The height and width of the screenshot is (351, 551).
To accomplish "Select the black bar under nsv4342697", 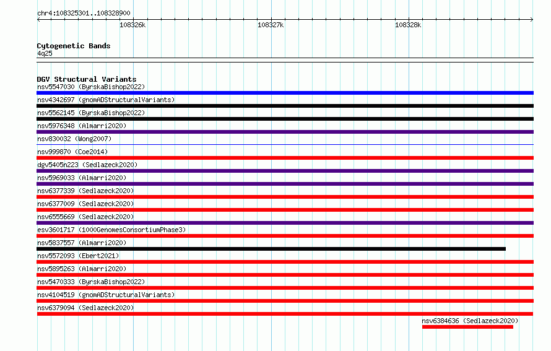I will coord(285,106).
